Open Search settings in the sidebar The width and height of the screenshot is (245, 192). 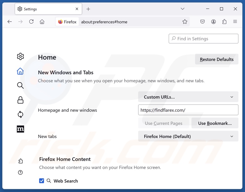pyautogui.click(x=20, y=86)
